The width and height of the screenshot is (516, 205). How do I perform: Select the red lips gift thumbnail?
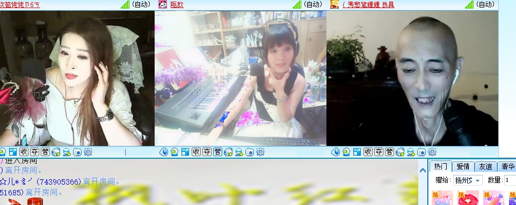tap(468, 198)
